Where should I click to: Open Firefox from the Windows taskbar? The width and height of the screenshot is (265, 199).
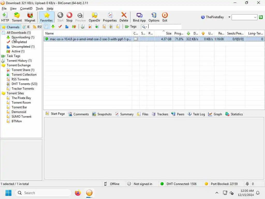point(78,193)
